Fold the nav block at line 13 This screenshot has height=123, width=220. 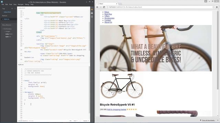tap(23, 13)
